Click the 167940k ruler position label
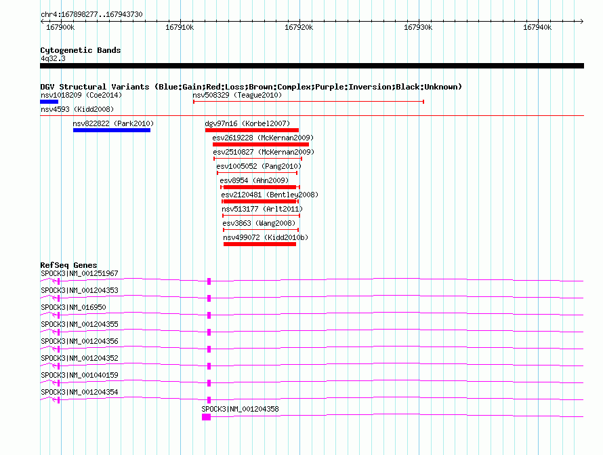The width and height of the screenshot is (603, 455). click(x=537, y=27)
